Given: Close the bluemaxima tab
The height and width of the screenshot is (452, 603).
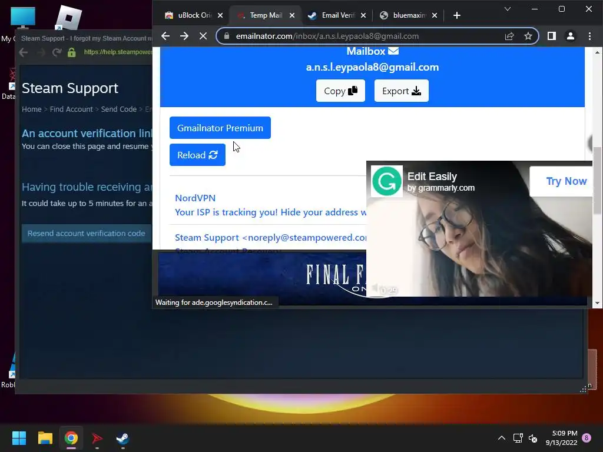Looking at the screenshot, I should tap(435, 15).
